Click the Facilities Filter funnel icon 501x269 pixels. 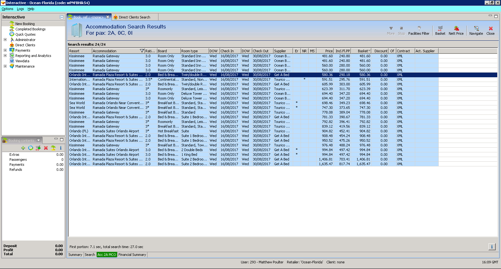click(419, 28)
